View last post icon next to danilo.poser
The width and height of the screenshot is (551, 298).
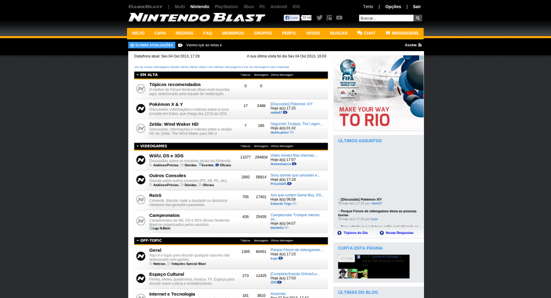(x=292, y=132)
